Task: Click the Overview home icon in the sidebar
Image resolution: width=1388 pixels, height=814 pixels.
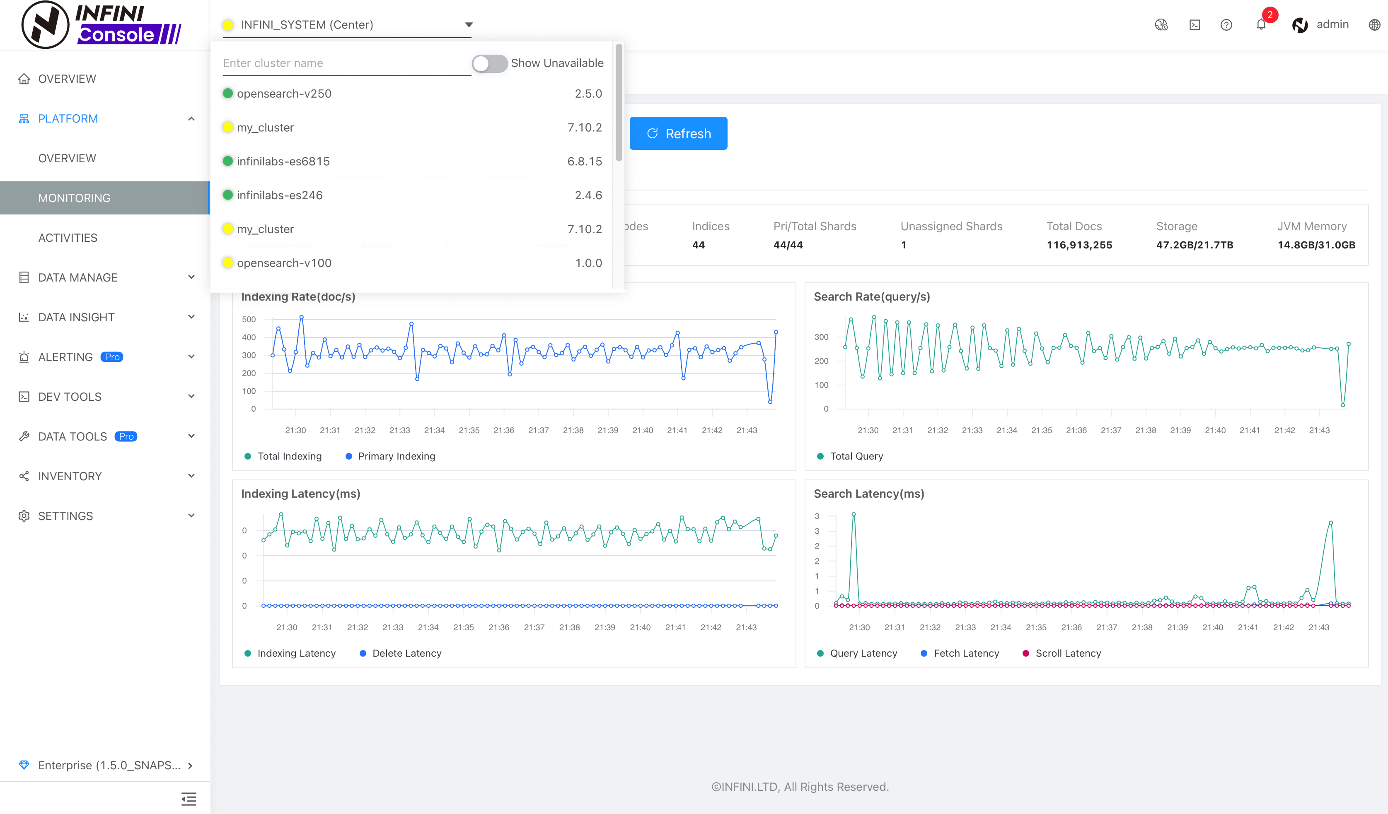Action: click(24, 79)
